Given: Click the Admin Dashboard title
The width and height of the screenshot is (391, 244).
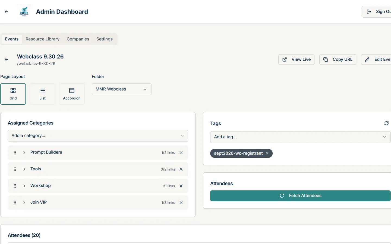Looking at the screenshot, I should point(62,12).
